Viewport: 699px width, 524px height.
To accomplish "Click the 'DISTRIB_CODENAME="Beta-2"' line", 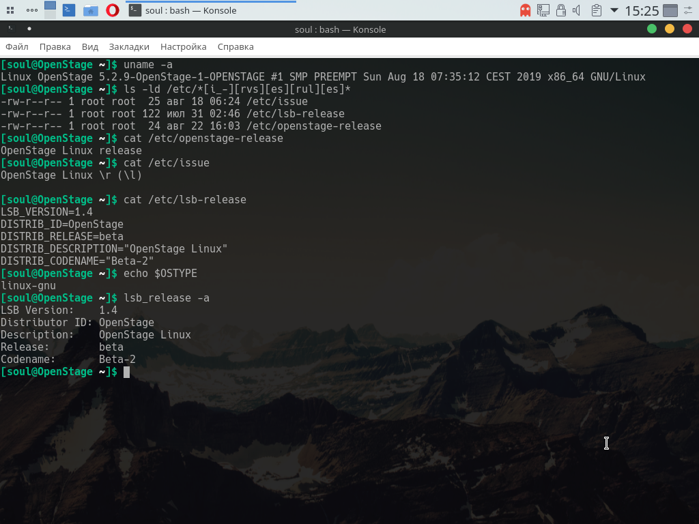I will pos(77,261).
